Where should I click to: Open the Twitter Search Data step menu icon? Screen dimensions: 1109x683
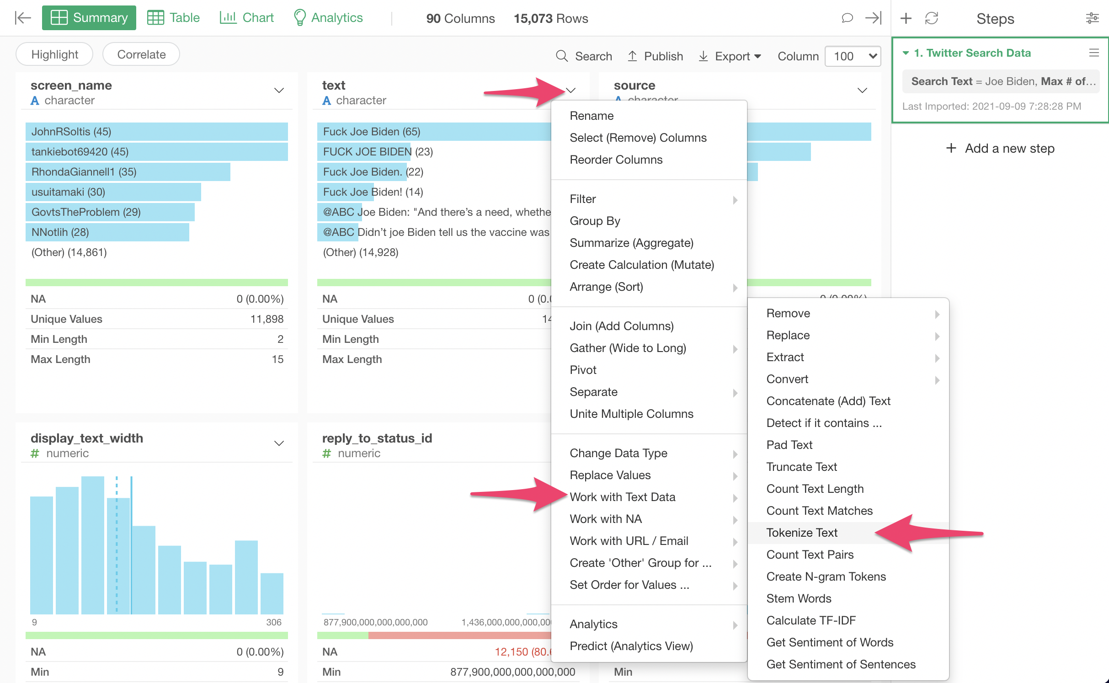pos(1093,53)
